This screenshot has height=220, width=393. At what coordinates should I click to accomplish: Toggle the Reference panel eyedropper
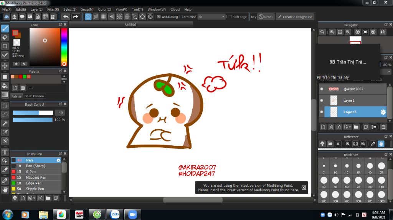(x=373, y=144)
